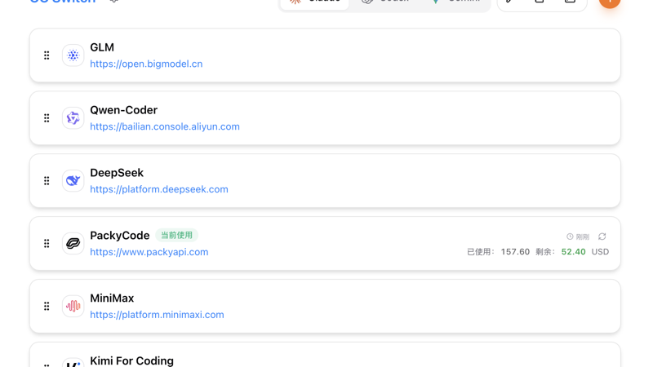Open the https://open.bigmodel.cn link
This screenshot has height=367, width=653.
[146, 64]
